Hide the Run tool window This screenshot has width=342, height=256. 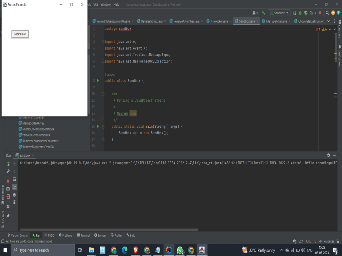coord(335,155)
